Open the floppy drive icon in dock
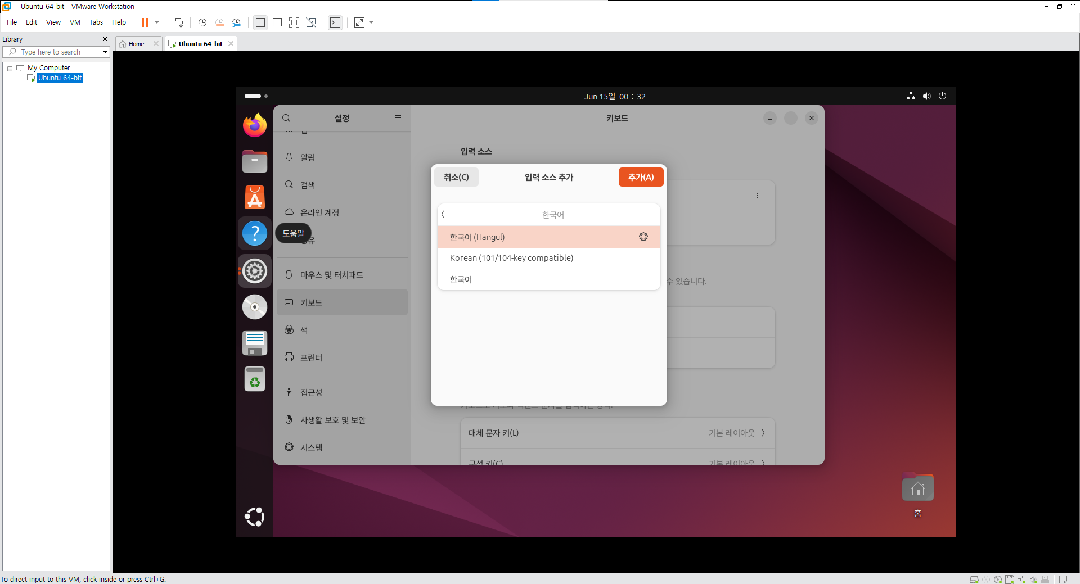Screen dimensions: 1080x584 (x=255, y=343)
